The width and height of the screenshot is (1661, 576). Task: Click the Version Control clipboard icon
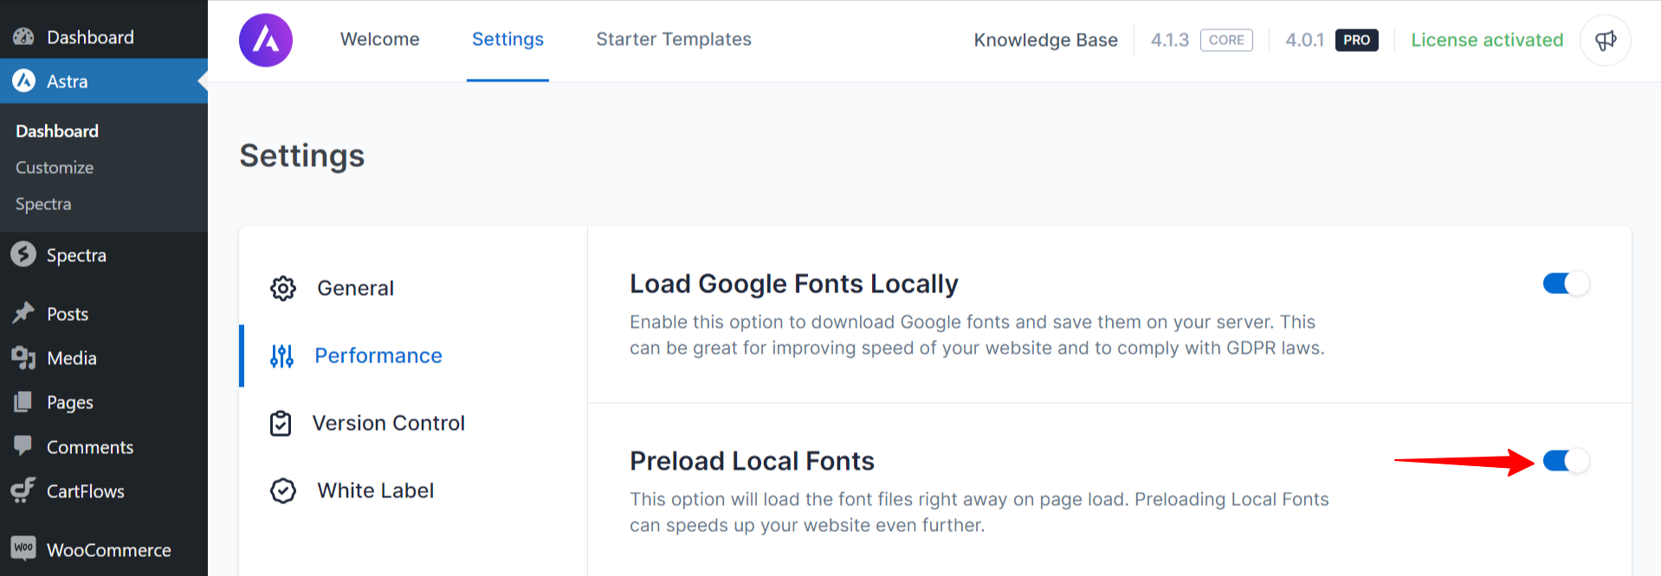click(x=281, y=423)
